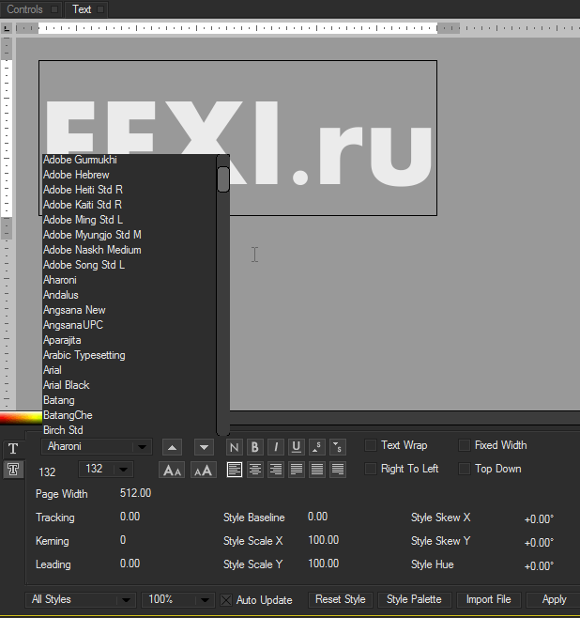Image resolution: width=580 pixels, height=618 pixels.
Task: Select Aharoni in the font list
Action: 60,280
